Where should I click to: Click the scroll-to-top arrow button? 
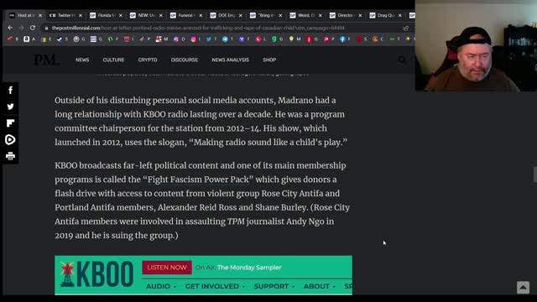pyautogui.click(x=523, y=287)
